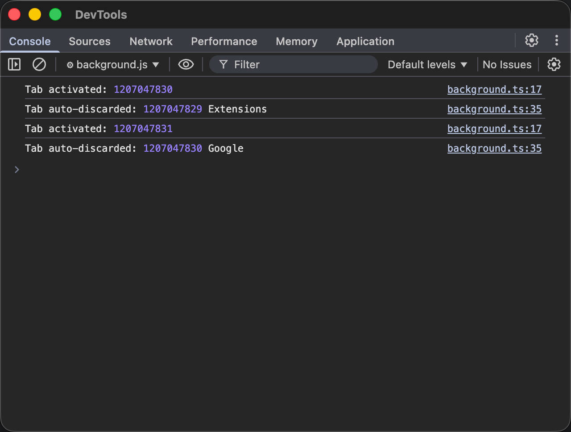Click the Filter input field
Viewport: 571px width, 432px height.
pos(299,65)
